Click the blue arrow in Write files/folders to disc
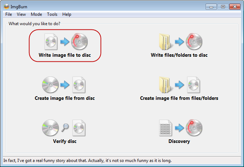This screenshot has width=244, height=167. click(x=180, y=42)
